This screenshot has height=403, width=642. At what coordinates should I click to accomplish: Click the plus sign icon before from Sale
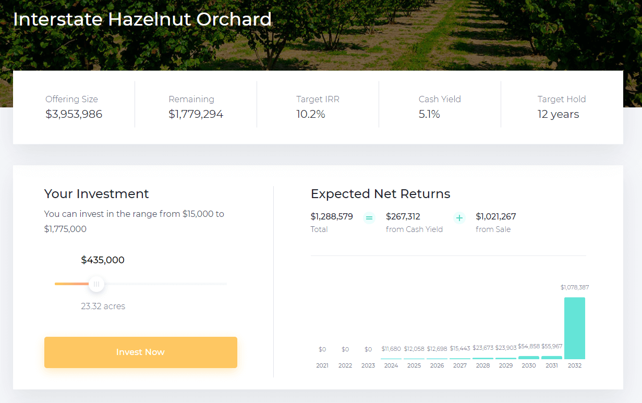click(459, 218)
